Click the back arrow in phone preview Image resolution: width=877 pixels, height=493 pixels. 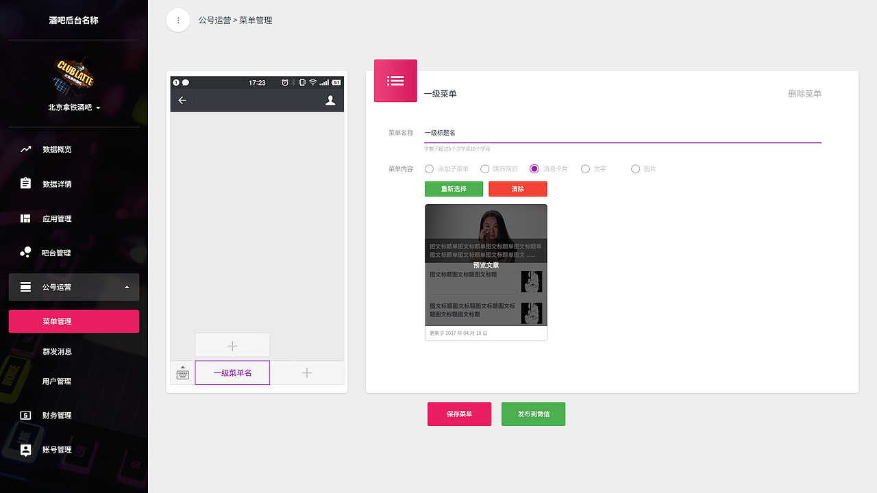click(182, 100)
